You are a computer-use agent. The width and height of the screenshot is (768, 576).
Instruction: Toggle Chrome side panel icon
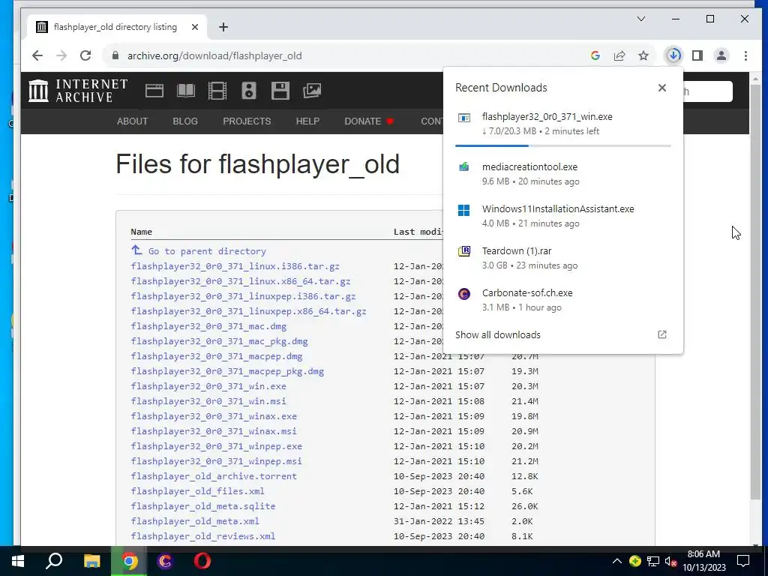(x=697, y=55)
